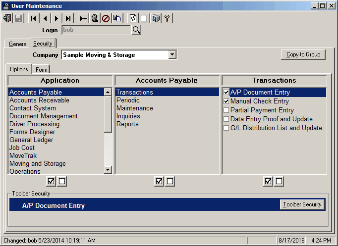338x246 pixels.
Task: Select Periodic in Accounts Payable list
Action: [x=168, y=100]
